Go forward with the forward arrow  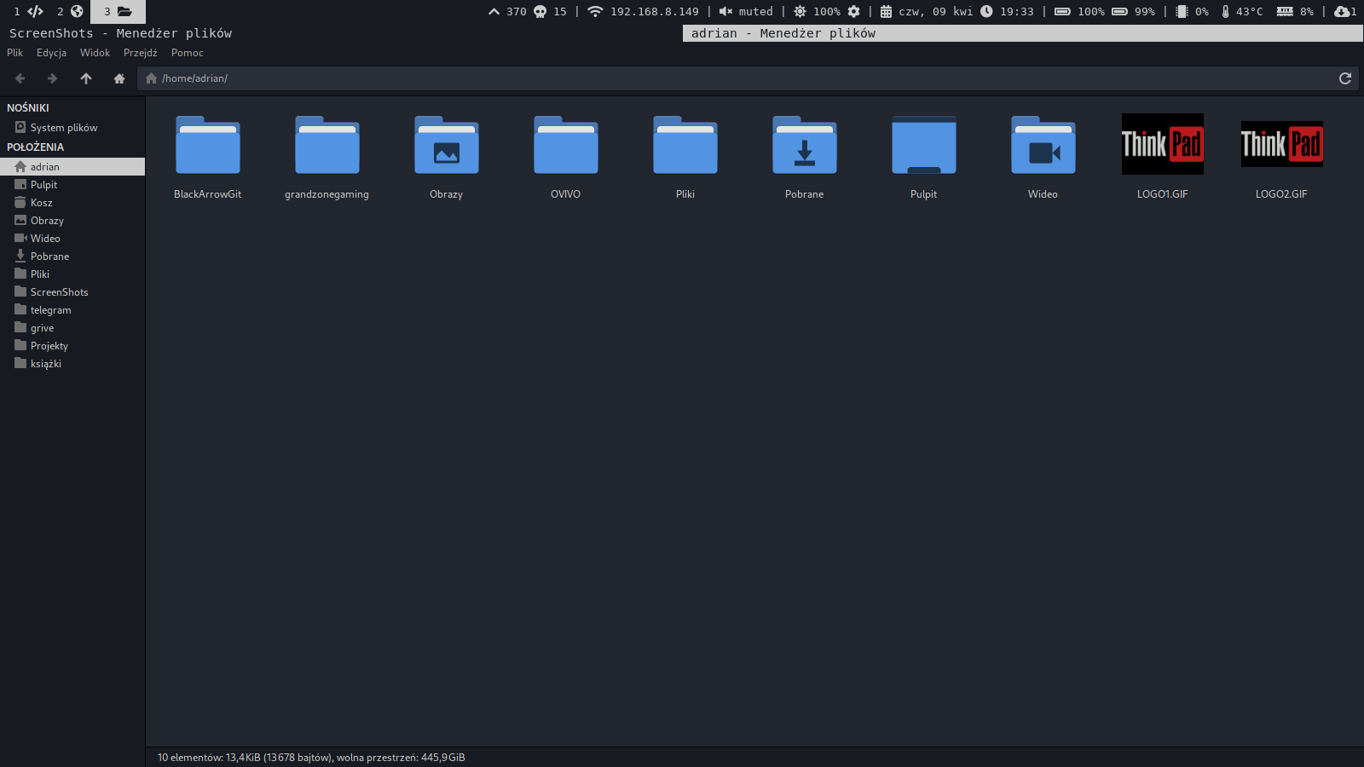(52, 78)
